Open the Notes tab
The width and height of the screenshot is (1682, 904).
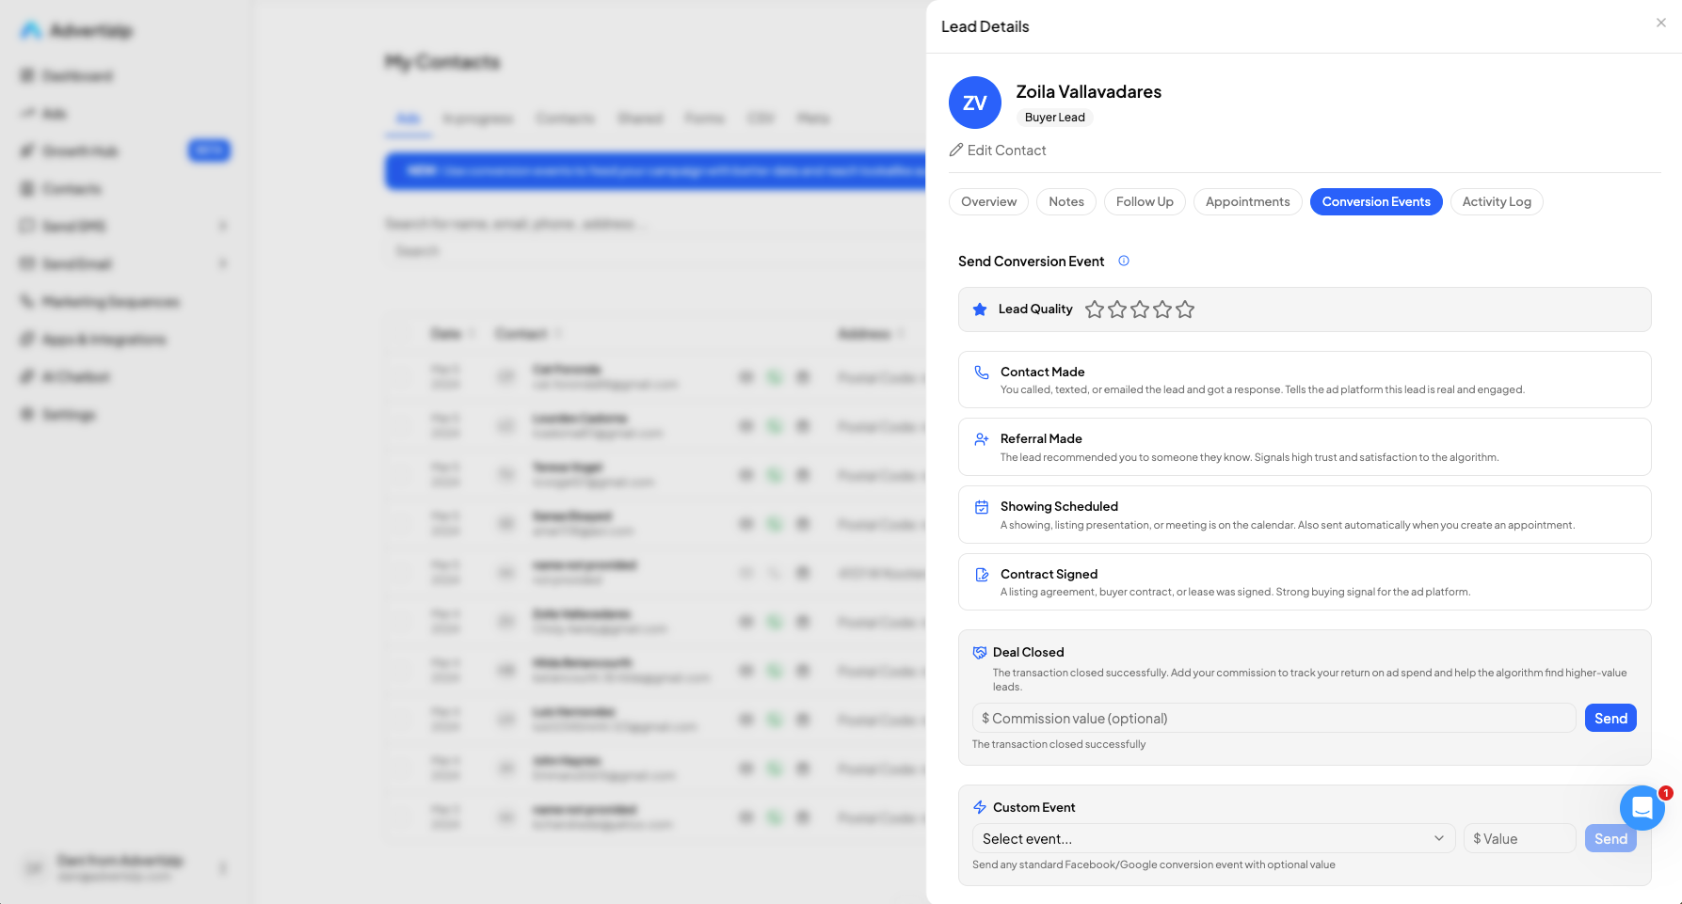coord(1066,202)
